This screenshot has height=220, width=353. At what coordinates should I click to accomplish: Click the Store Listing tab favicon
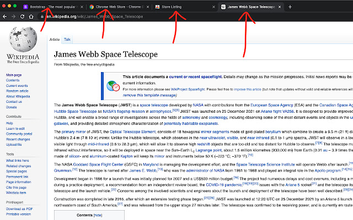pos(157,7)
